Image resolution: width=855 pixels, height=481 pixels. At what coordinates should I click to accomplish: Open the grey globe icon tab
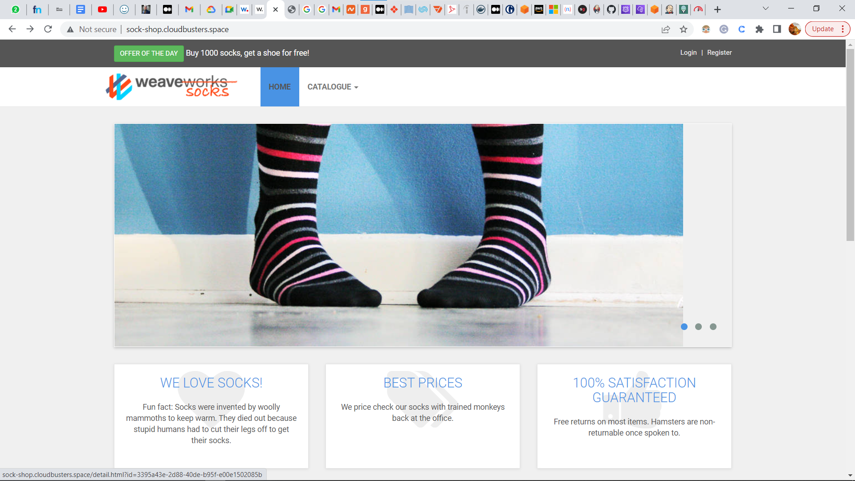(x=292, y=9)
